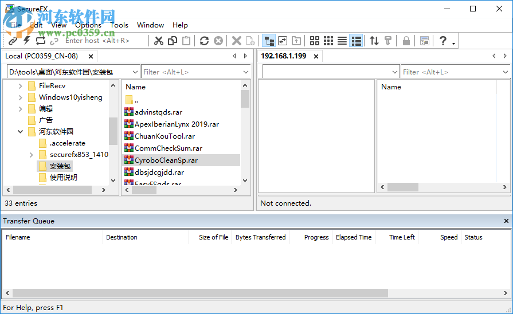Collapse the 河东软件园 folder node
The image size is (513, 314).
[x=20, y=131]
